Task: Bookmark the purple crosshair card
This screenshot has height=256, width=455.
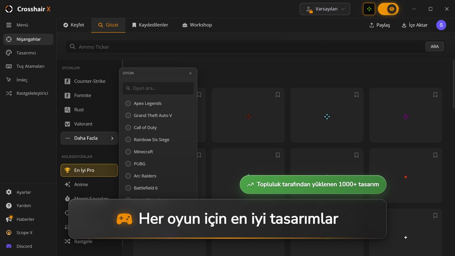Action: click(x=435, y=95)
